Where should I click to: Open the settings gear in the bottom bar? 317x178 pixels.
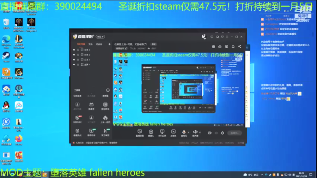pyautogui.click(x=222, y=133)
